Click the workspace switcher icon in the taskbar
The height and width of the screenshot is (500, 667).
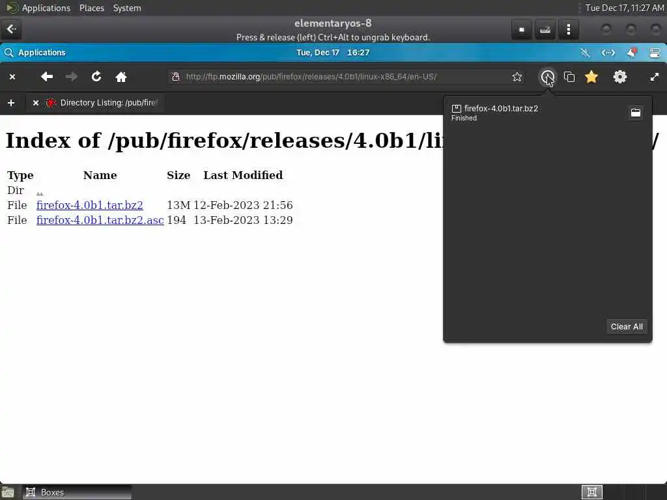(x=591, y=492)
